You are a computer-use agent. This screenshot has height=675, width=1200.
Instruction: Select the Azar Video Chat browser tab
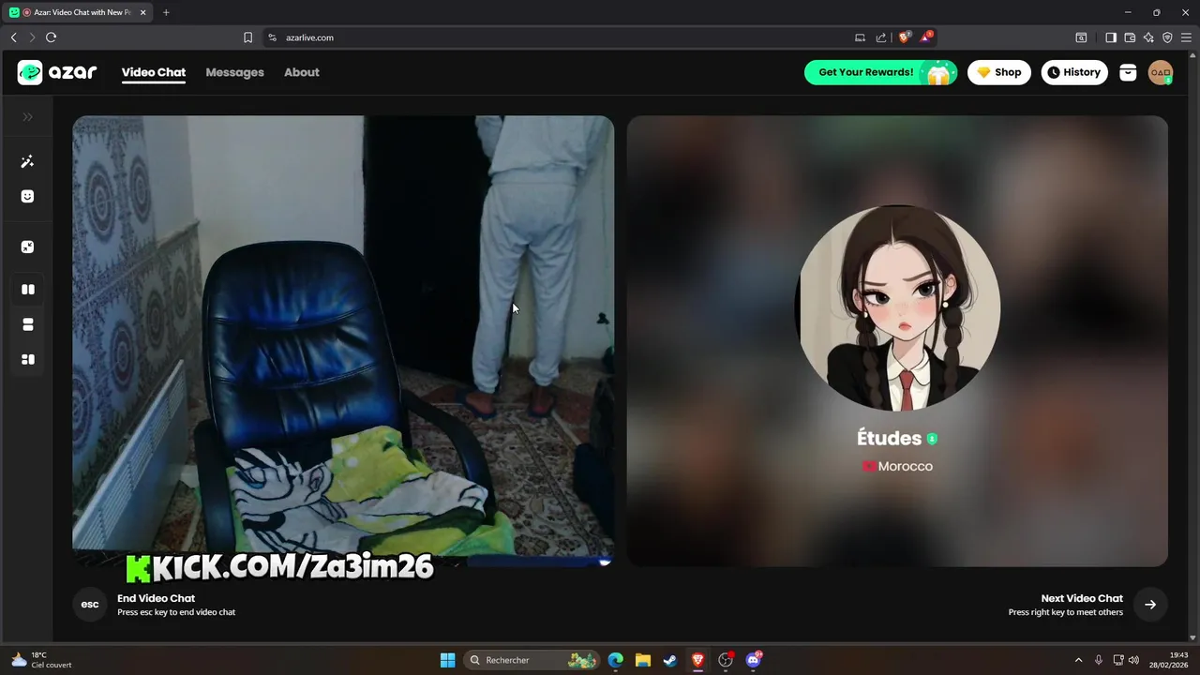pyautogui.click(x=79, y=12)
